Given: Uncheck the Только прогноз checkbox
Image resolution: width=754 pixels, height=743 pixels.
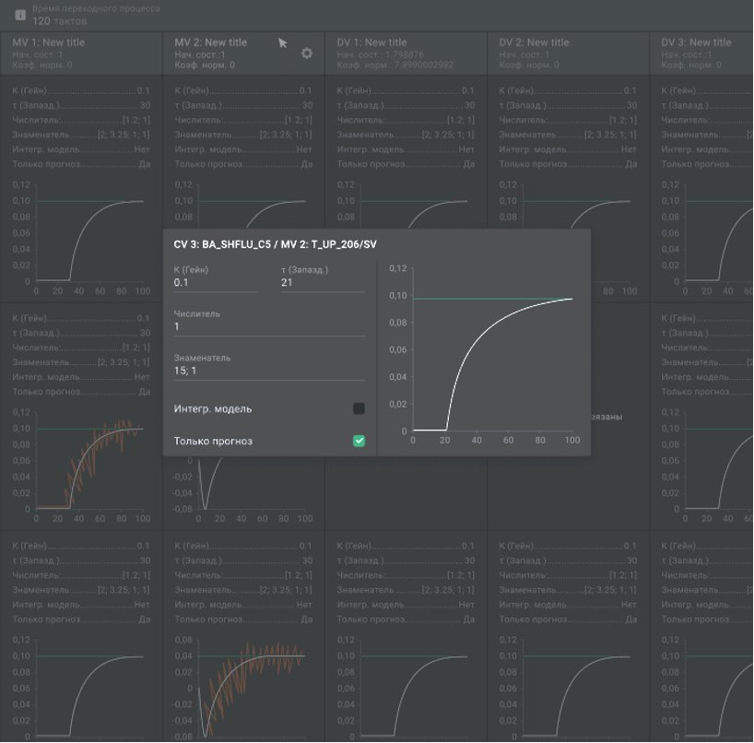Looking at the screenshot, I should (359, 441).
